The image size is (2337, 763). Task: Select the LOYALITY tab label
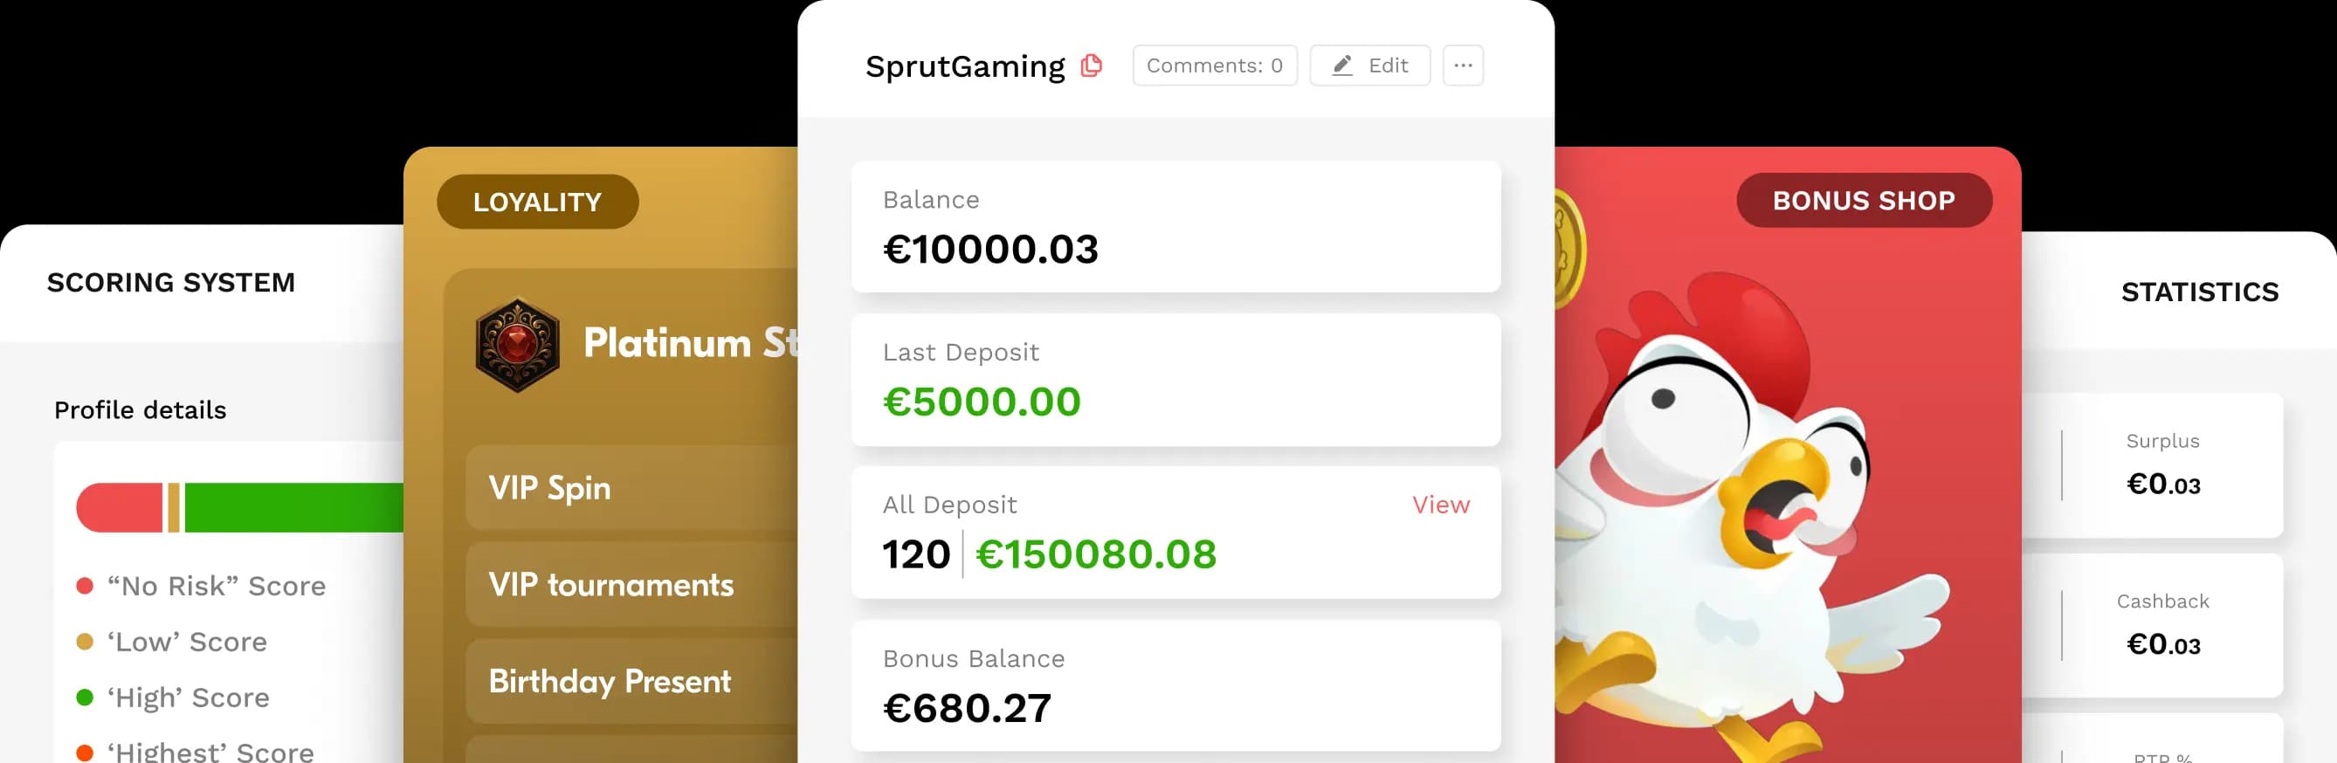(x=537, y=202)
